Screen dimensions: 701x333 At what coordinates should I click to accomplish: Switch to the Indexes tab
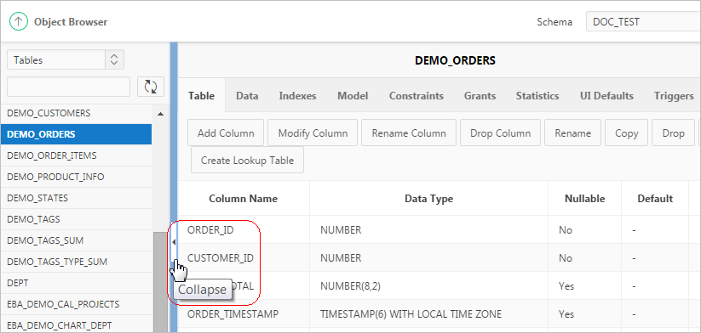(x=297, y=96)
